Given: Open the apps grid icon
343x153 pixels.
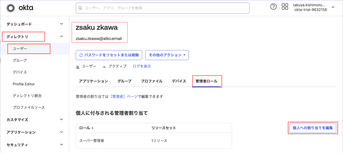Looking at the screenshot, I should pyautogui.click(x=285, y=7).
